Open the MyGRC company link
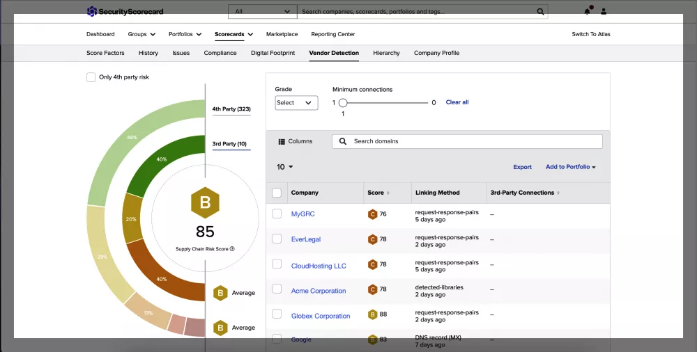 tap(302, 214)
